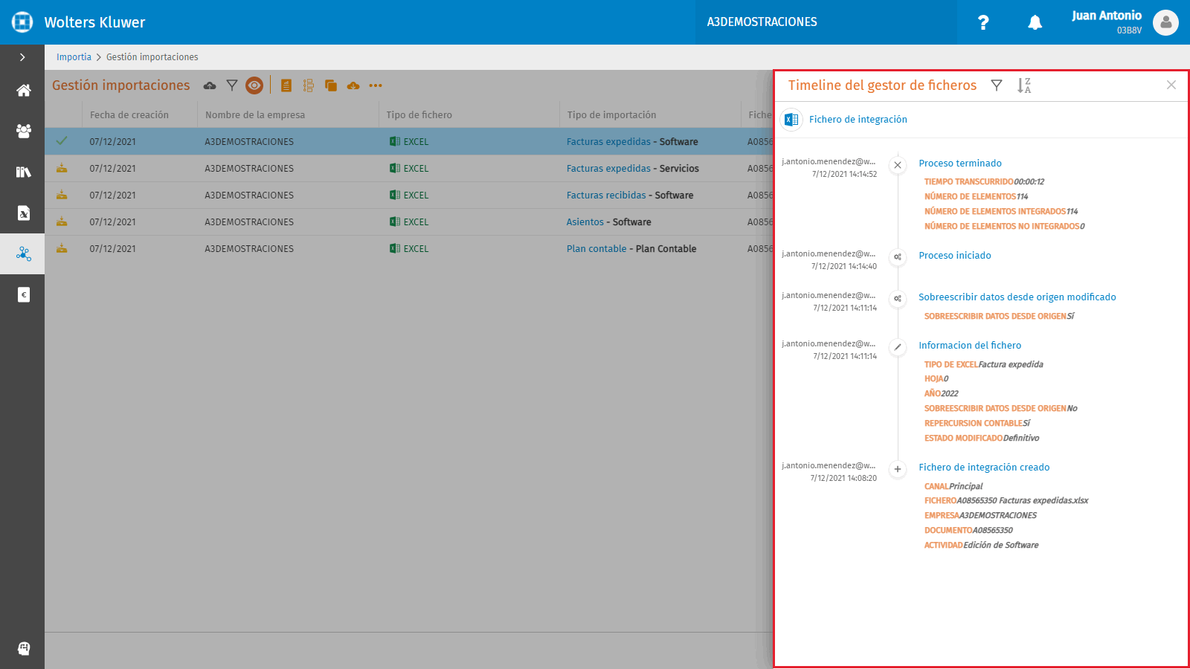Open the euro document icon in the sidebar

click(23, 295)
